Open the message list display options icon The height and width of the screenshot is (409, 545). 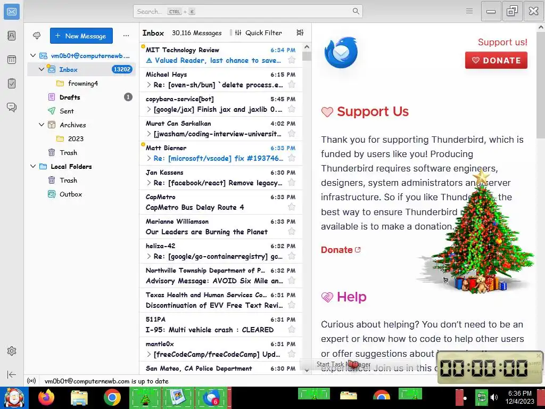(300, 32)
